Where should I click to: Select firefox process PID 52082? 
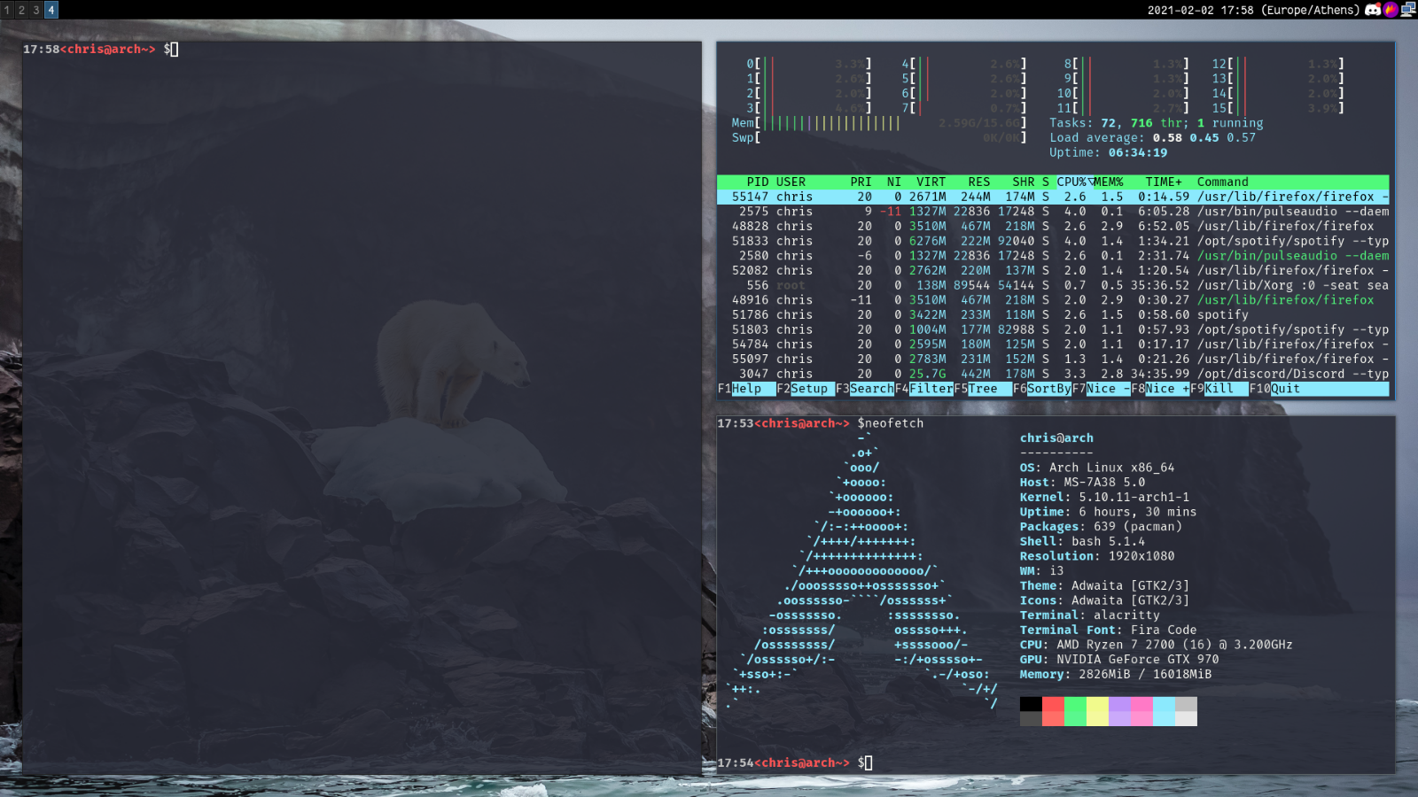(1053, 270)
